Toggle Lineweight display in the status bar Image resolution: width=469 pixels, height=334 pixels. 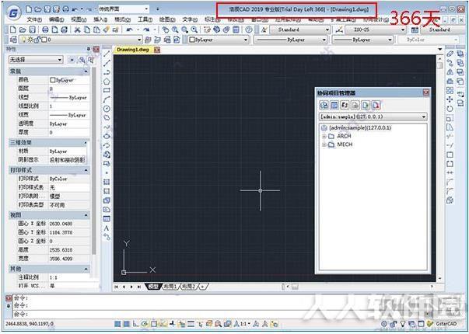coord(191,324)
